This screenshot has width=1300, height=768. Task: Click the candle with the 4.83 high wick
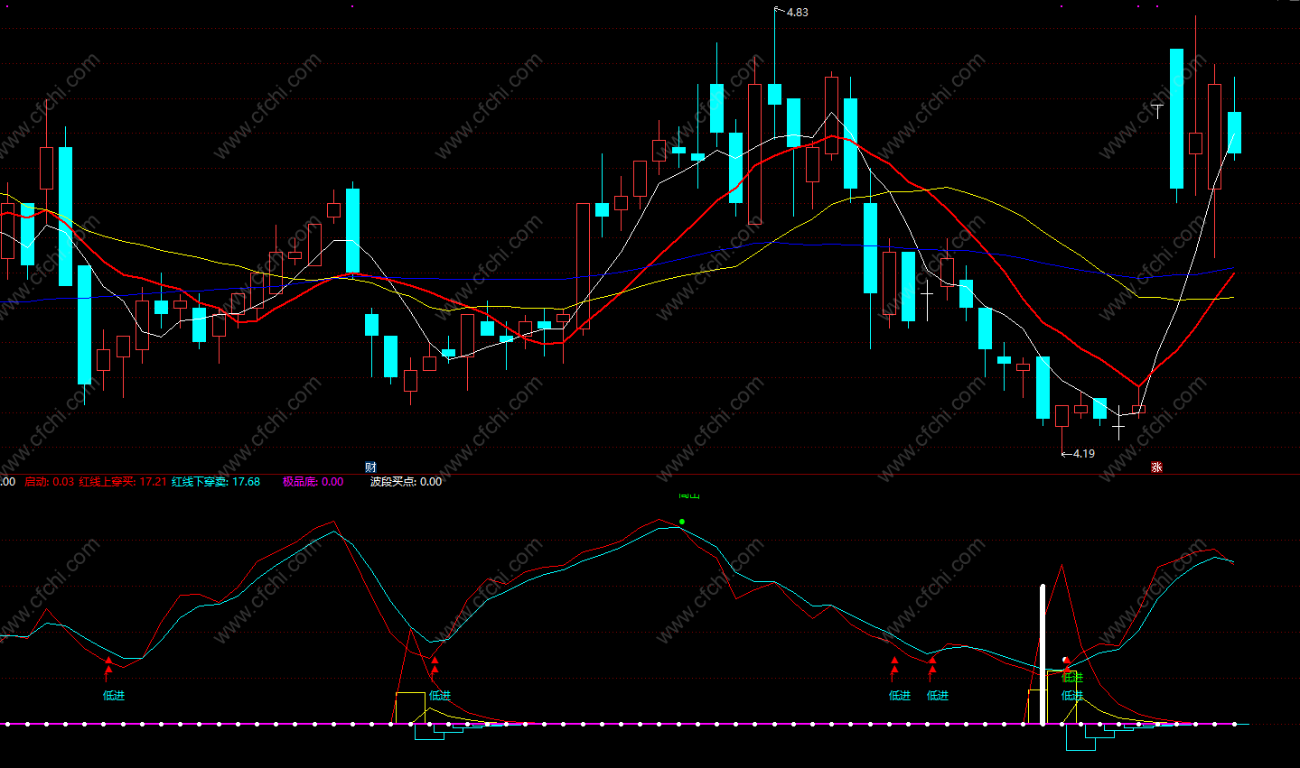(774, 94)
